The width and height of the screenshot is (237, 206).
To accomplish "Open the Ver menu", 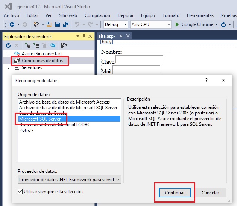I will 49,15.
